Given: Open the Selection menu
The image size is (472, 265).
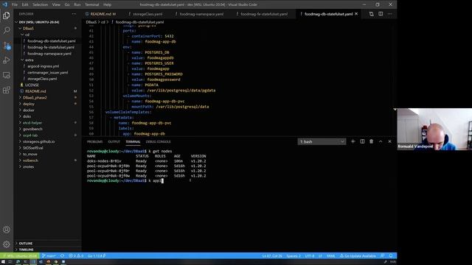Looking at the screenshot, I should click(x=40, y=4).
